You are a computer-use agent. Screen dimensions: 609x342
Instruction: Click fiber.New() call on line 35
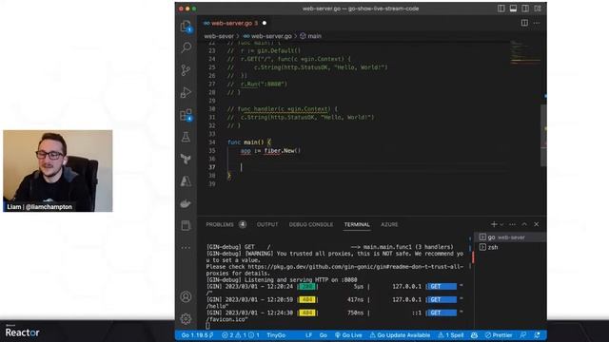pos(283,150)
